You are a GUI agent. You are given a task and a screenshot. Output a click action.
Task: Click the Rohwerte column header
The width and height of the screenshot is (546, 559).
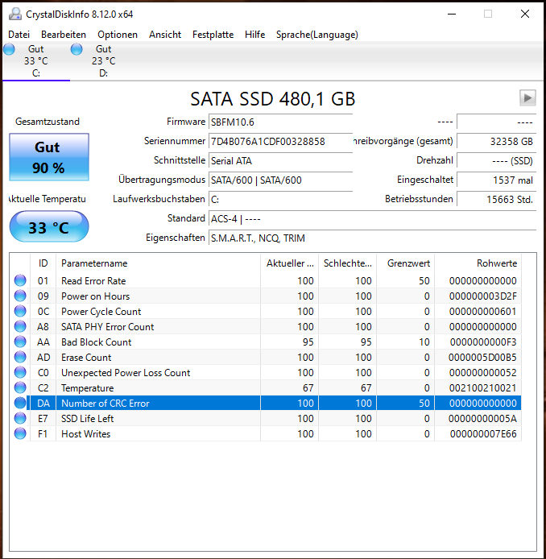(478, 263)
